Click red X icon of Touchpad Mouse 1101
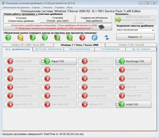The height and width of the screenshot is (138, 159). (x=122, y=78)
